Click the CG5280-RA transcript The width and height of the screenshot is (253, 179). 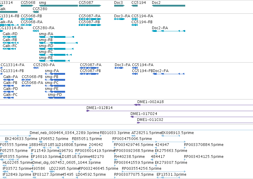click(x=36, y=31)
